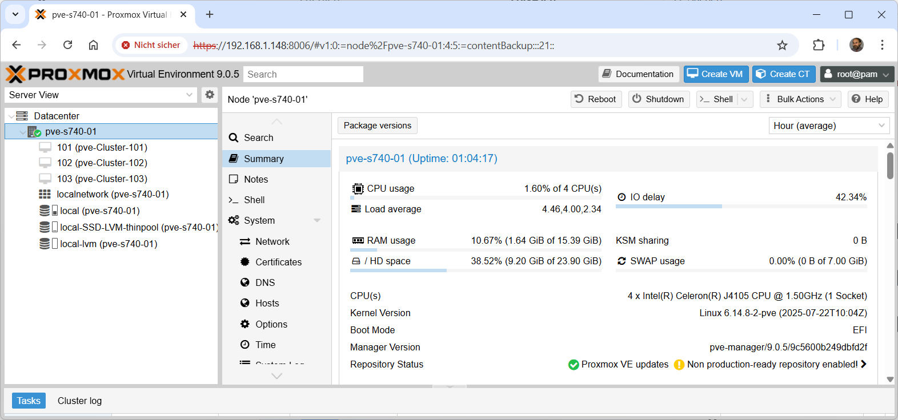Click the Proxmox search input field
Screen dimensions: 898x420
click(303, 74)
